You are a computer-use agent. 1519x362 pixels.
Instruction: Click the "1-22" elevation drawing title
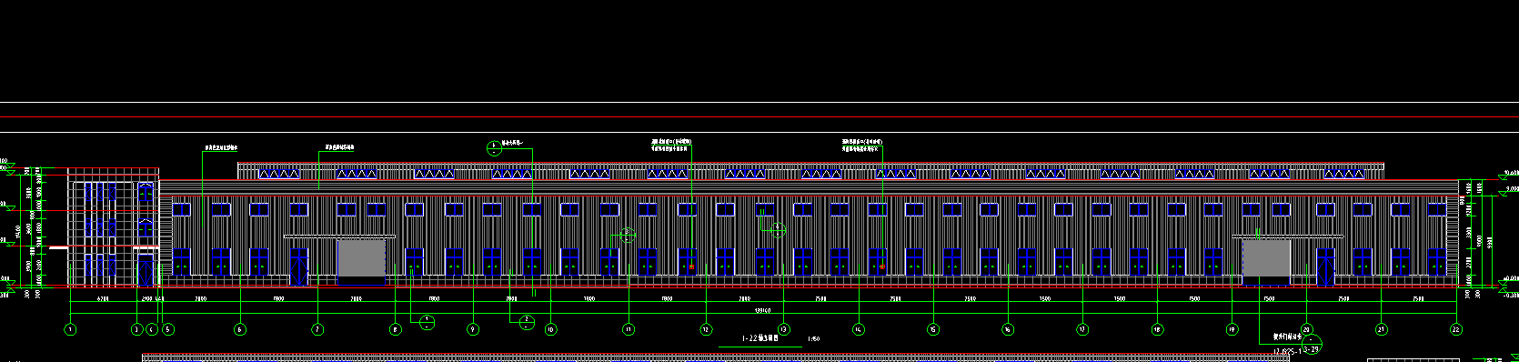coord(761,338)
